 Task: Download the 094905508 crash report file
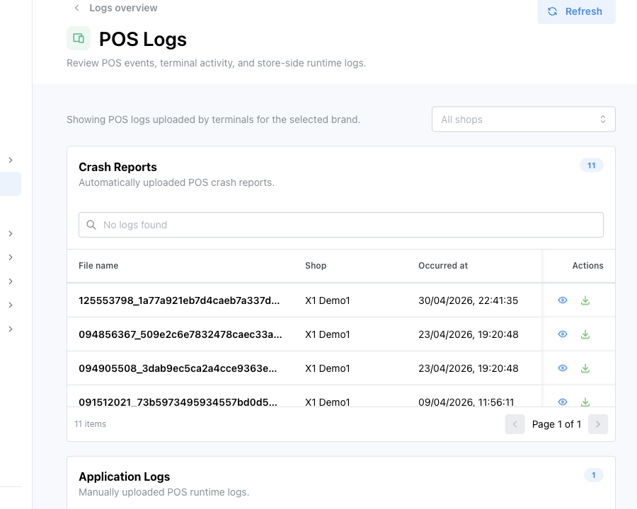click(585, 368)
